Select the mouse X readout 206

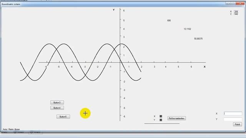[236, 11]
